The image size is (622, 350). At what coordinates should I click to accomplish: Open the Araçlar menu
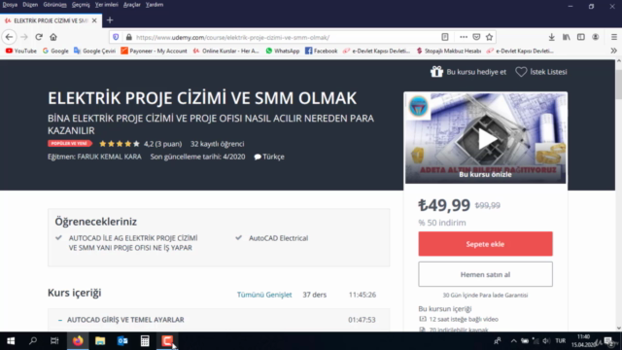[x=132, y=5]
